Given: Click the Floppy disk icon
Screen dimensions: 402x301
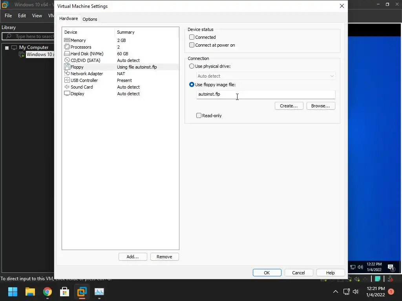Looking at the screenshot, I should (x=67, y=67).
